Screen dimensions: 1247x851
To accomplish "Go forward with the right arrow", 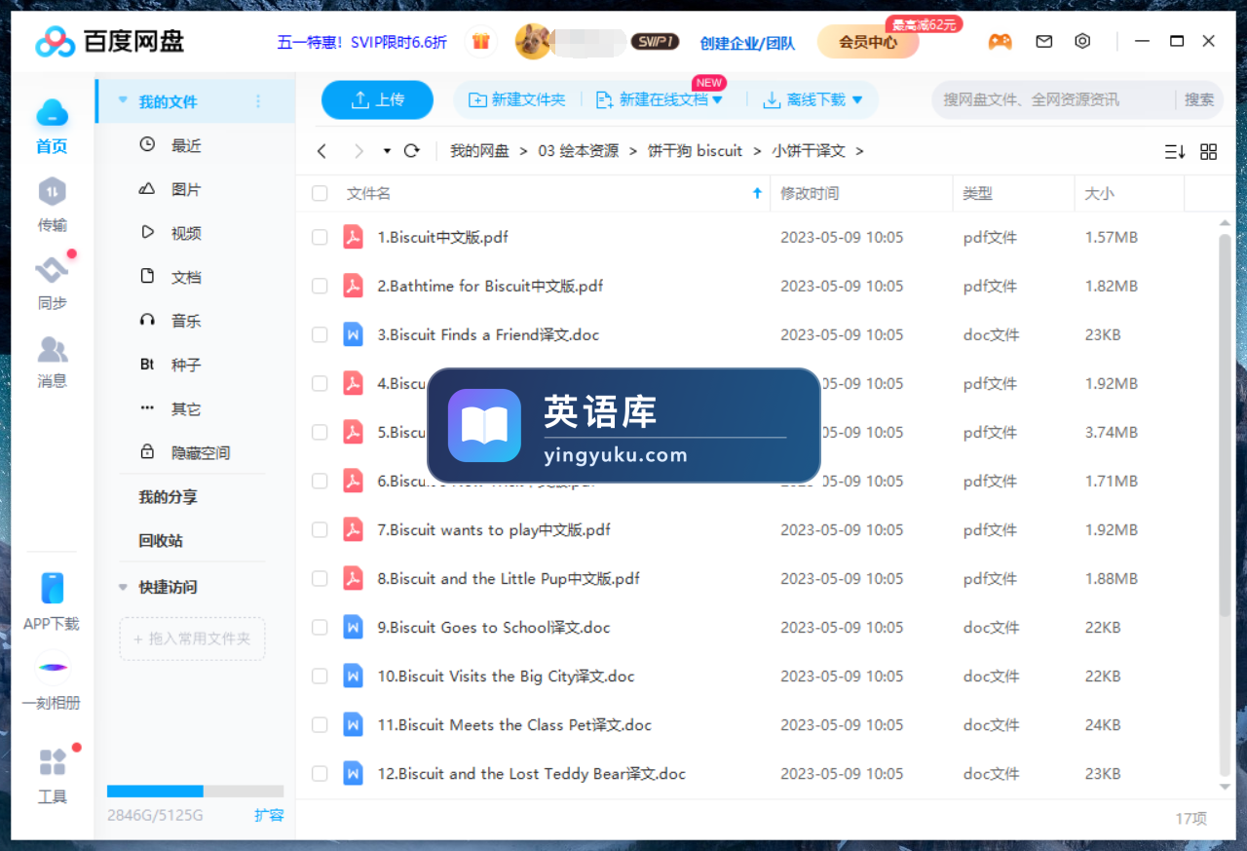I will [x=359, y=151].
